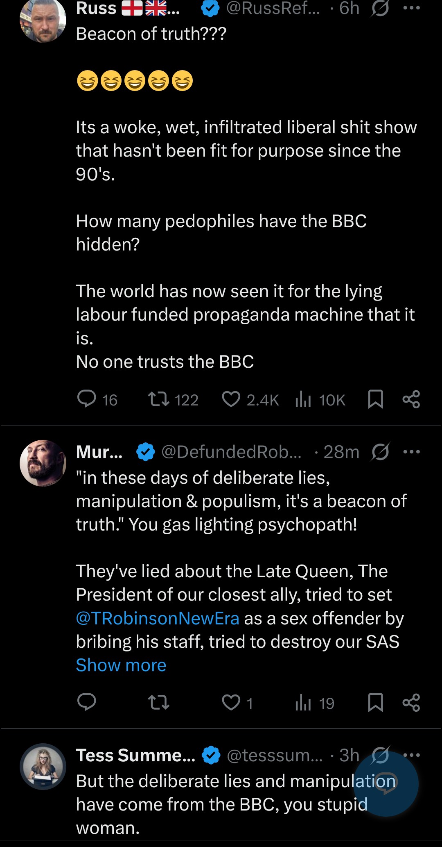Share Russ's post
This screenshot has height=847, width=442.
(x=411, y=399)
